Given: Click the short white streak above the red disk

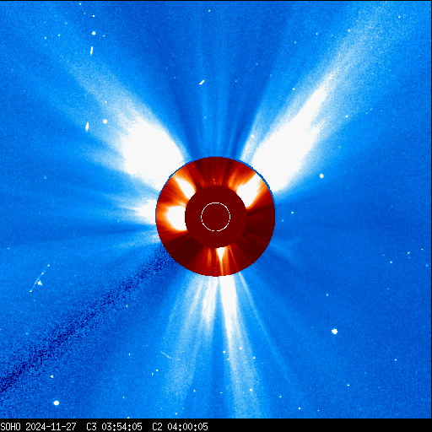Looking at the screenshot, I should (202, 83).
